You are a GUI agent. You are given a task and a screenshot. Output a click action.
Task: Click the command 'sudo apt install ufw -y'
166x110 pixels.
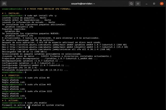coord(42,15)
